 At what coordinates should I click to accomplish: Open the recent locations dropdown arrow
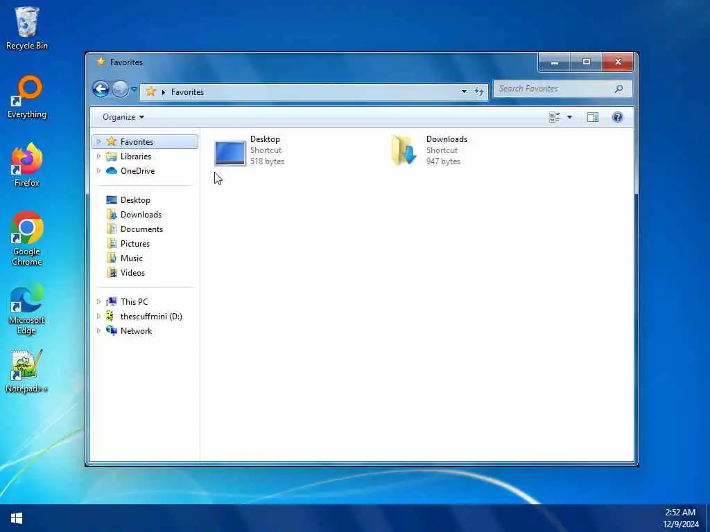click(134, 89)
